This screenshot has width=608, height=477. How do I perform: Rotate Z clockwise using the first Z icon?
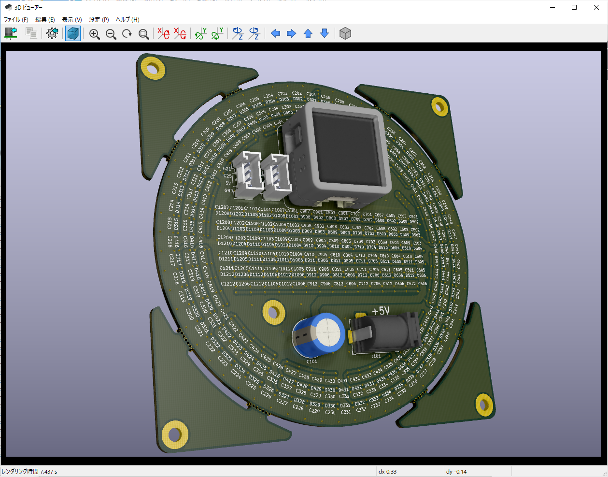pyautogui.click(x=238, y=33)
